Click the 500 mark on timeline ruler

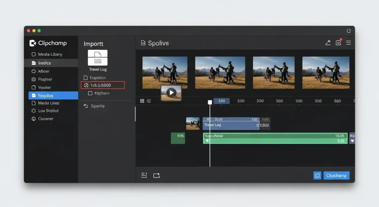[x=299, y=101]
